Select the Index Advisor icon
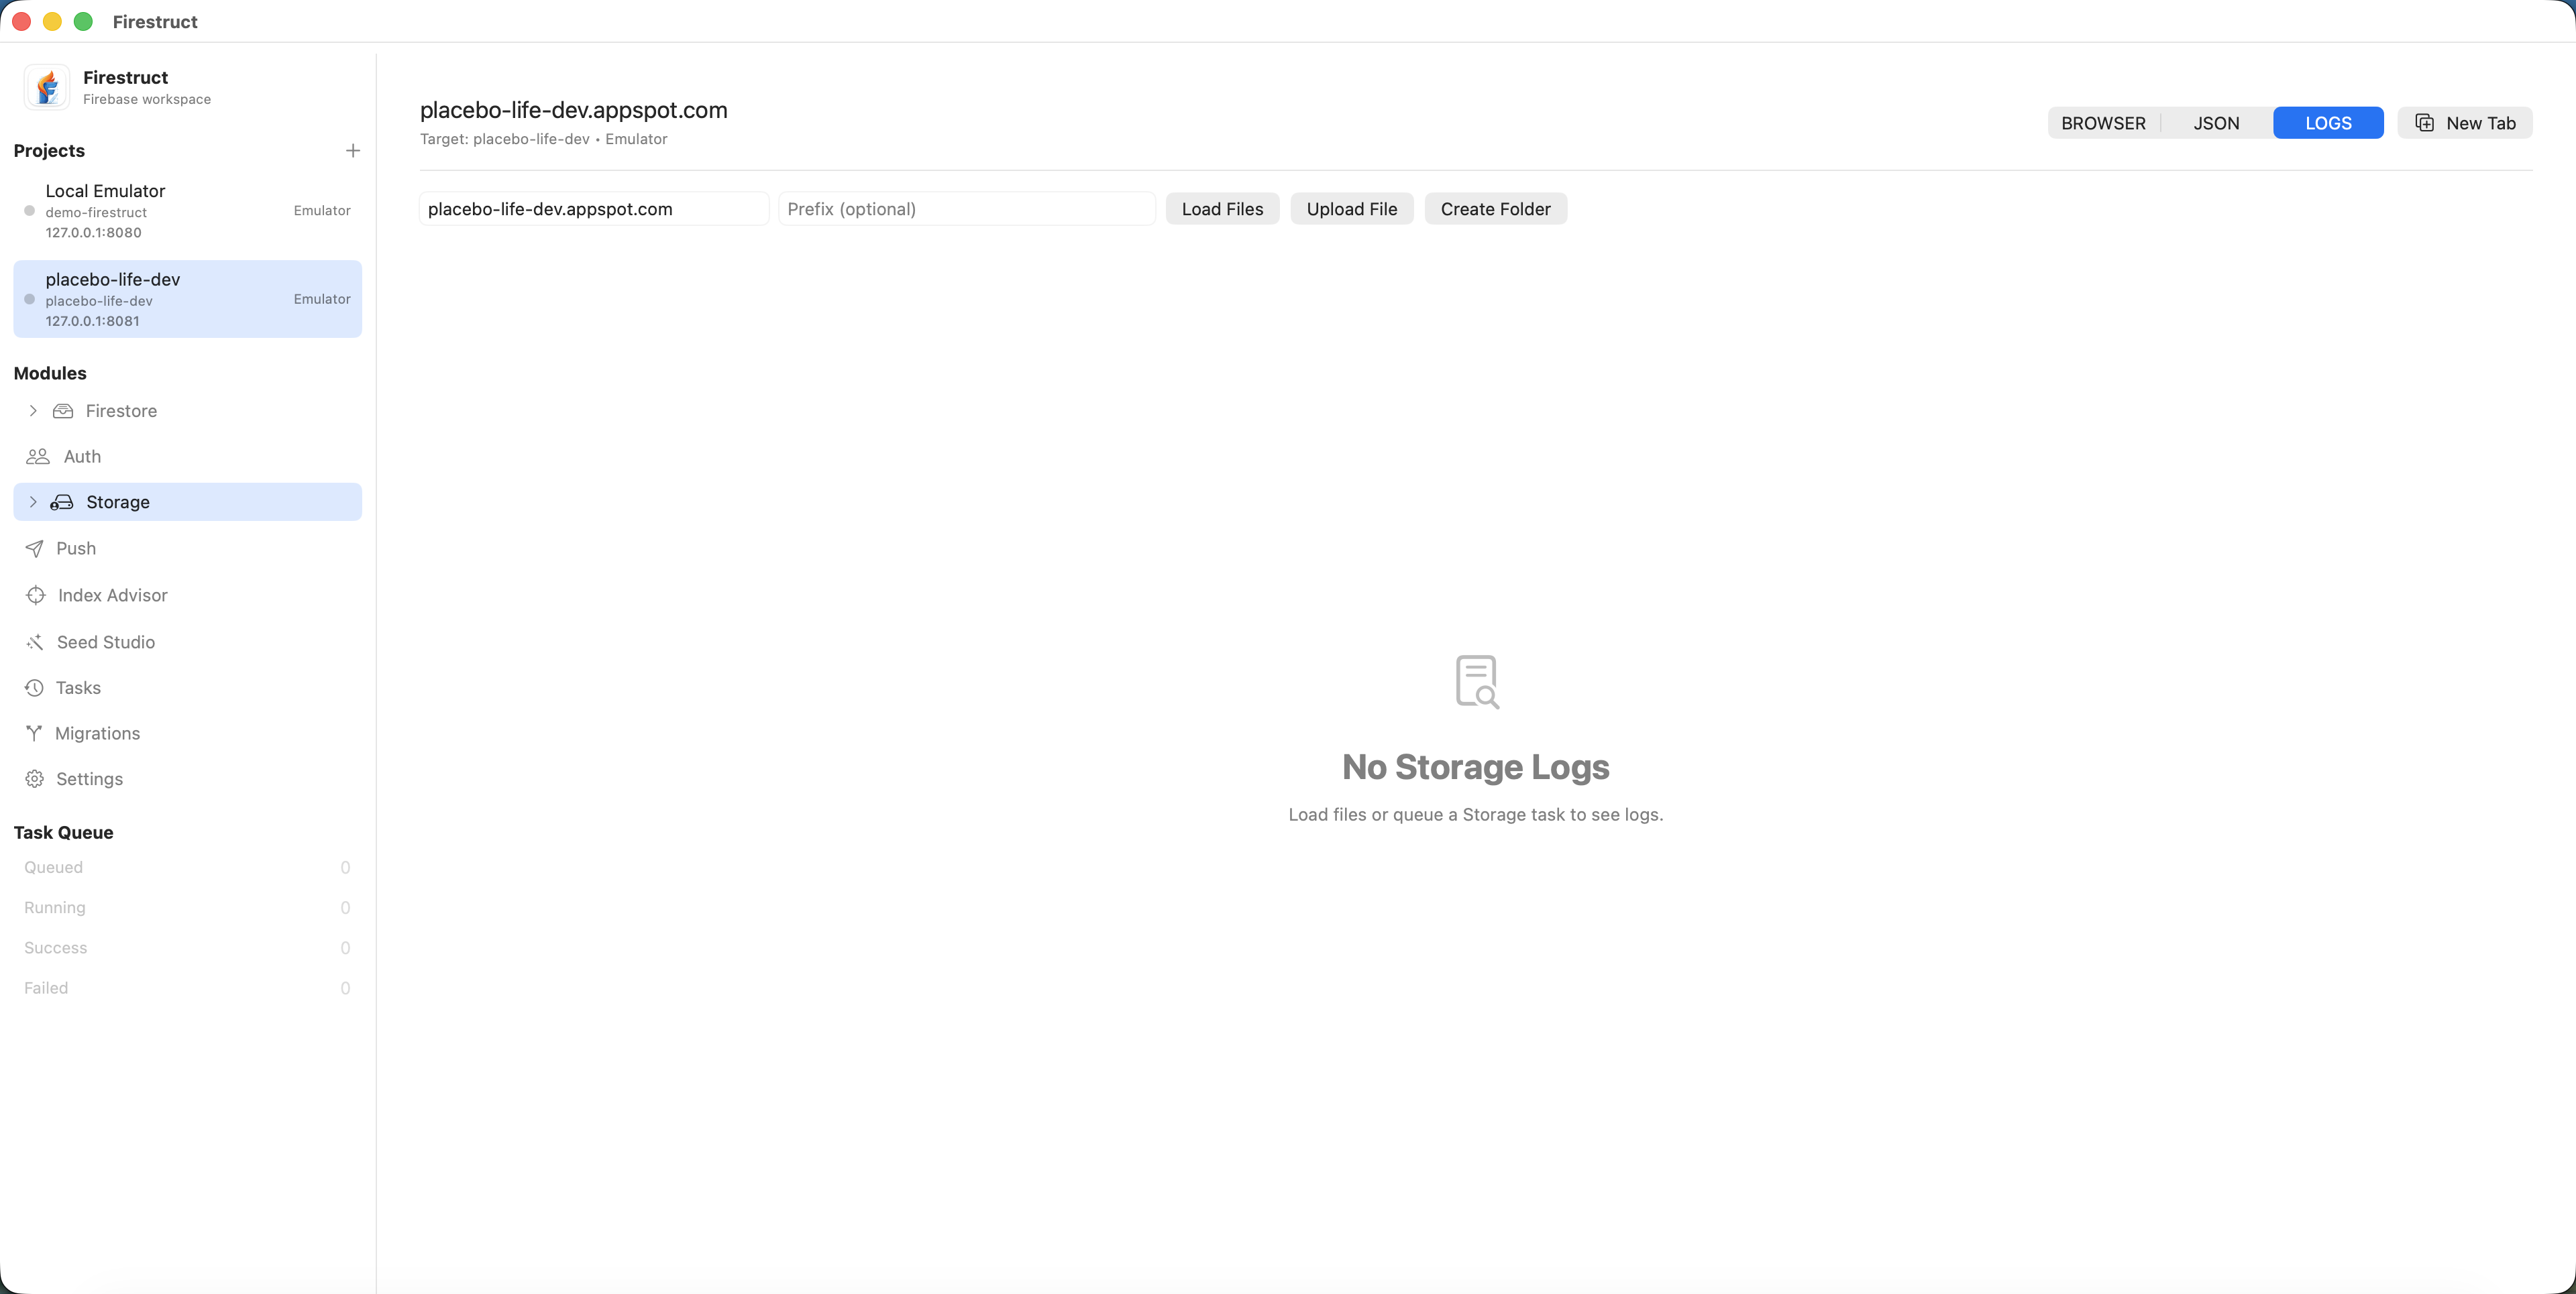Screen dimensions: 2576x1294 [x=36, y=595]
